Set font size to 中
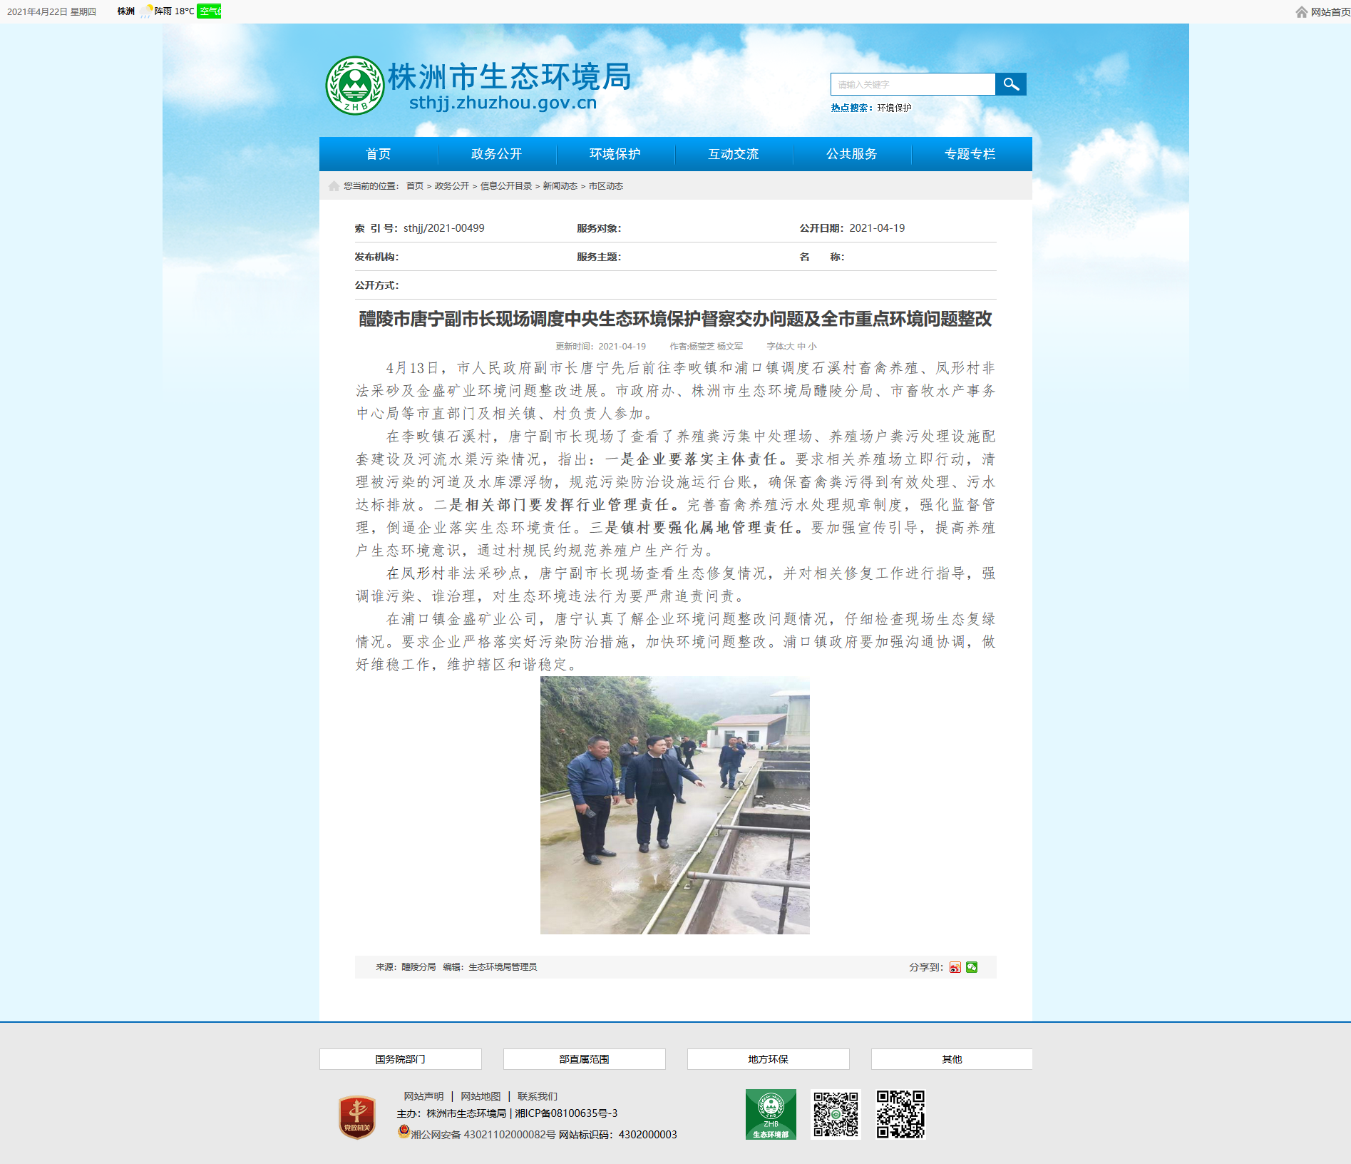 (x=801, y=347)
